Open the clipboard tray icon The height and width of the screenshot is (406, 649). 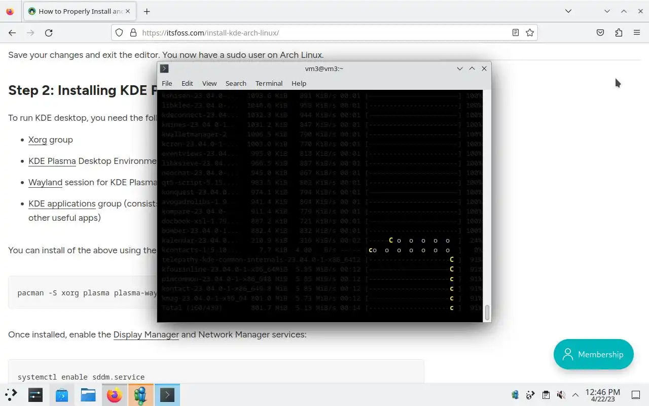coord(546,395)
